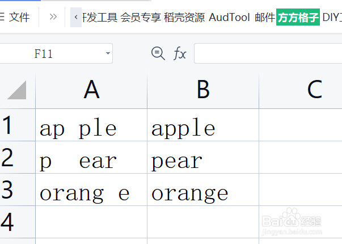
Task: Open the 稻壳资源 tab
Action: point(184,17)
